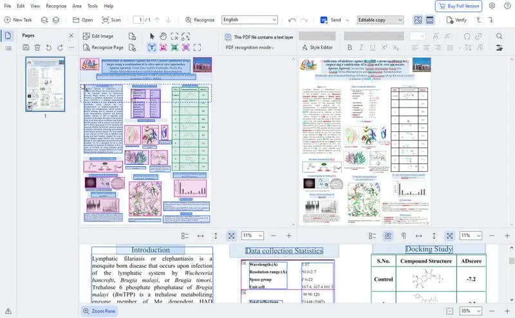Viewport: 515px width, 318px height.
Task: Click the Zoom Pane button
Action: click(99, 311)
